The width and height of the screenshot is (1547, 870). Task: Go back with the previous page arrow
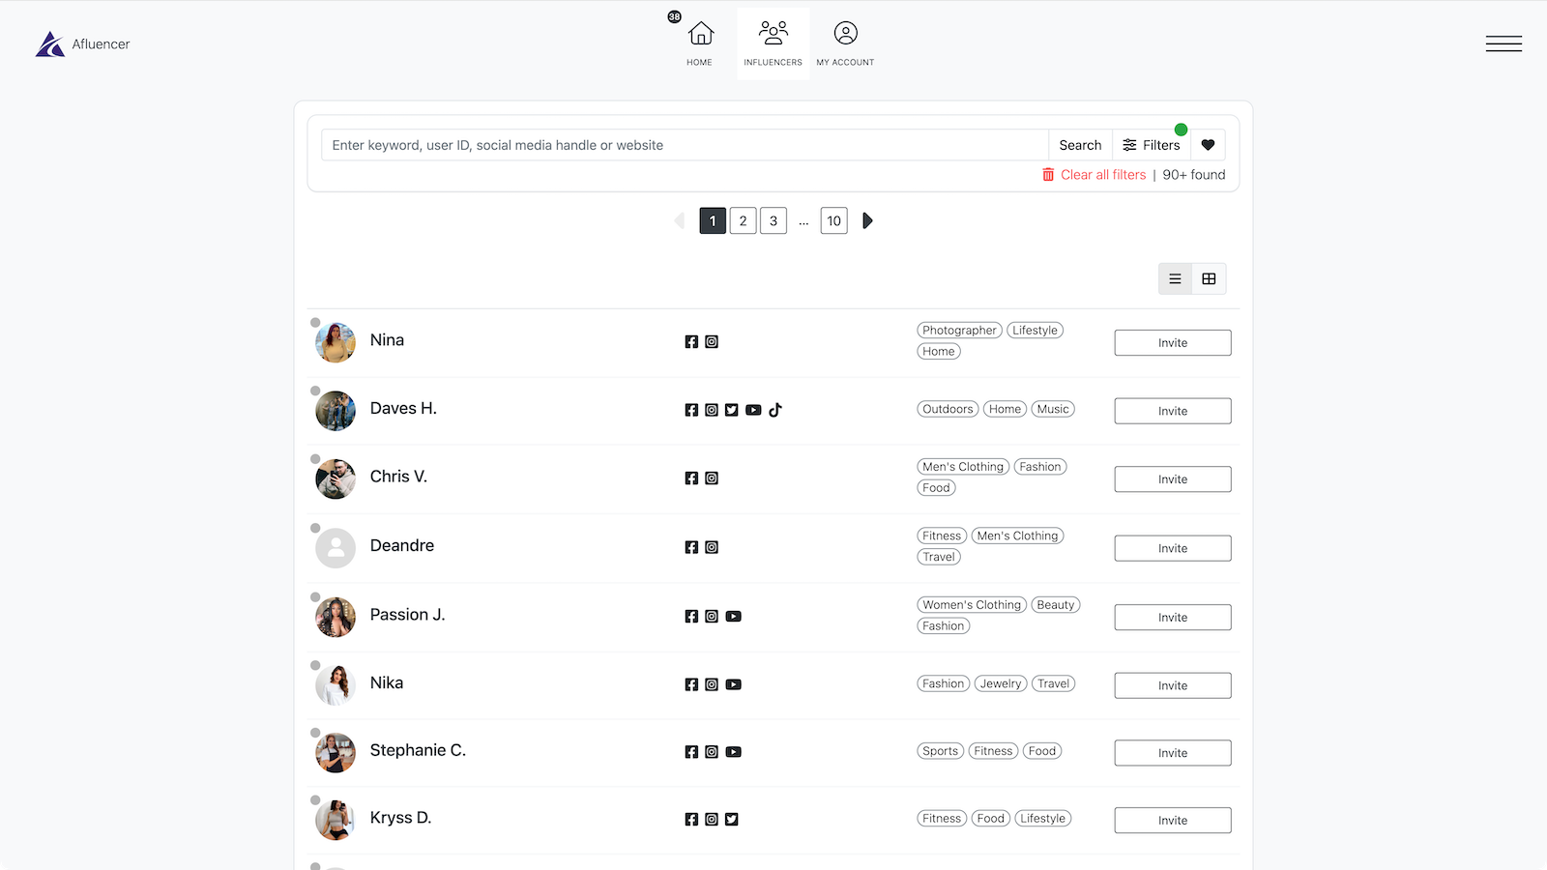[x=680, y=220]
